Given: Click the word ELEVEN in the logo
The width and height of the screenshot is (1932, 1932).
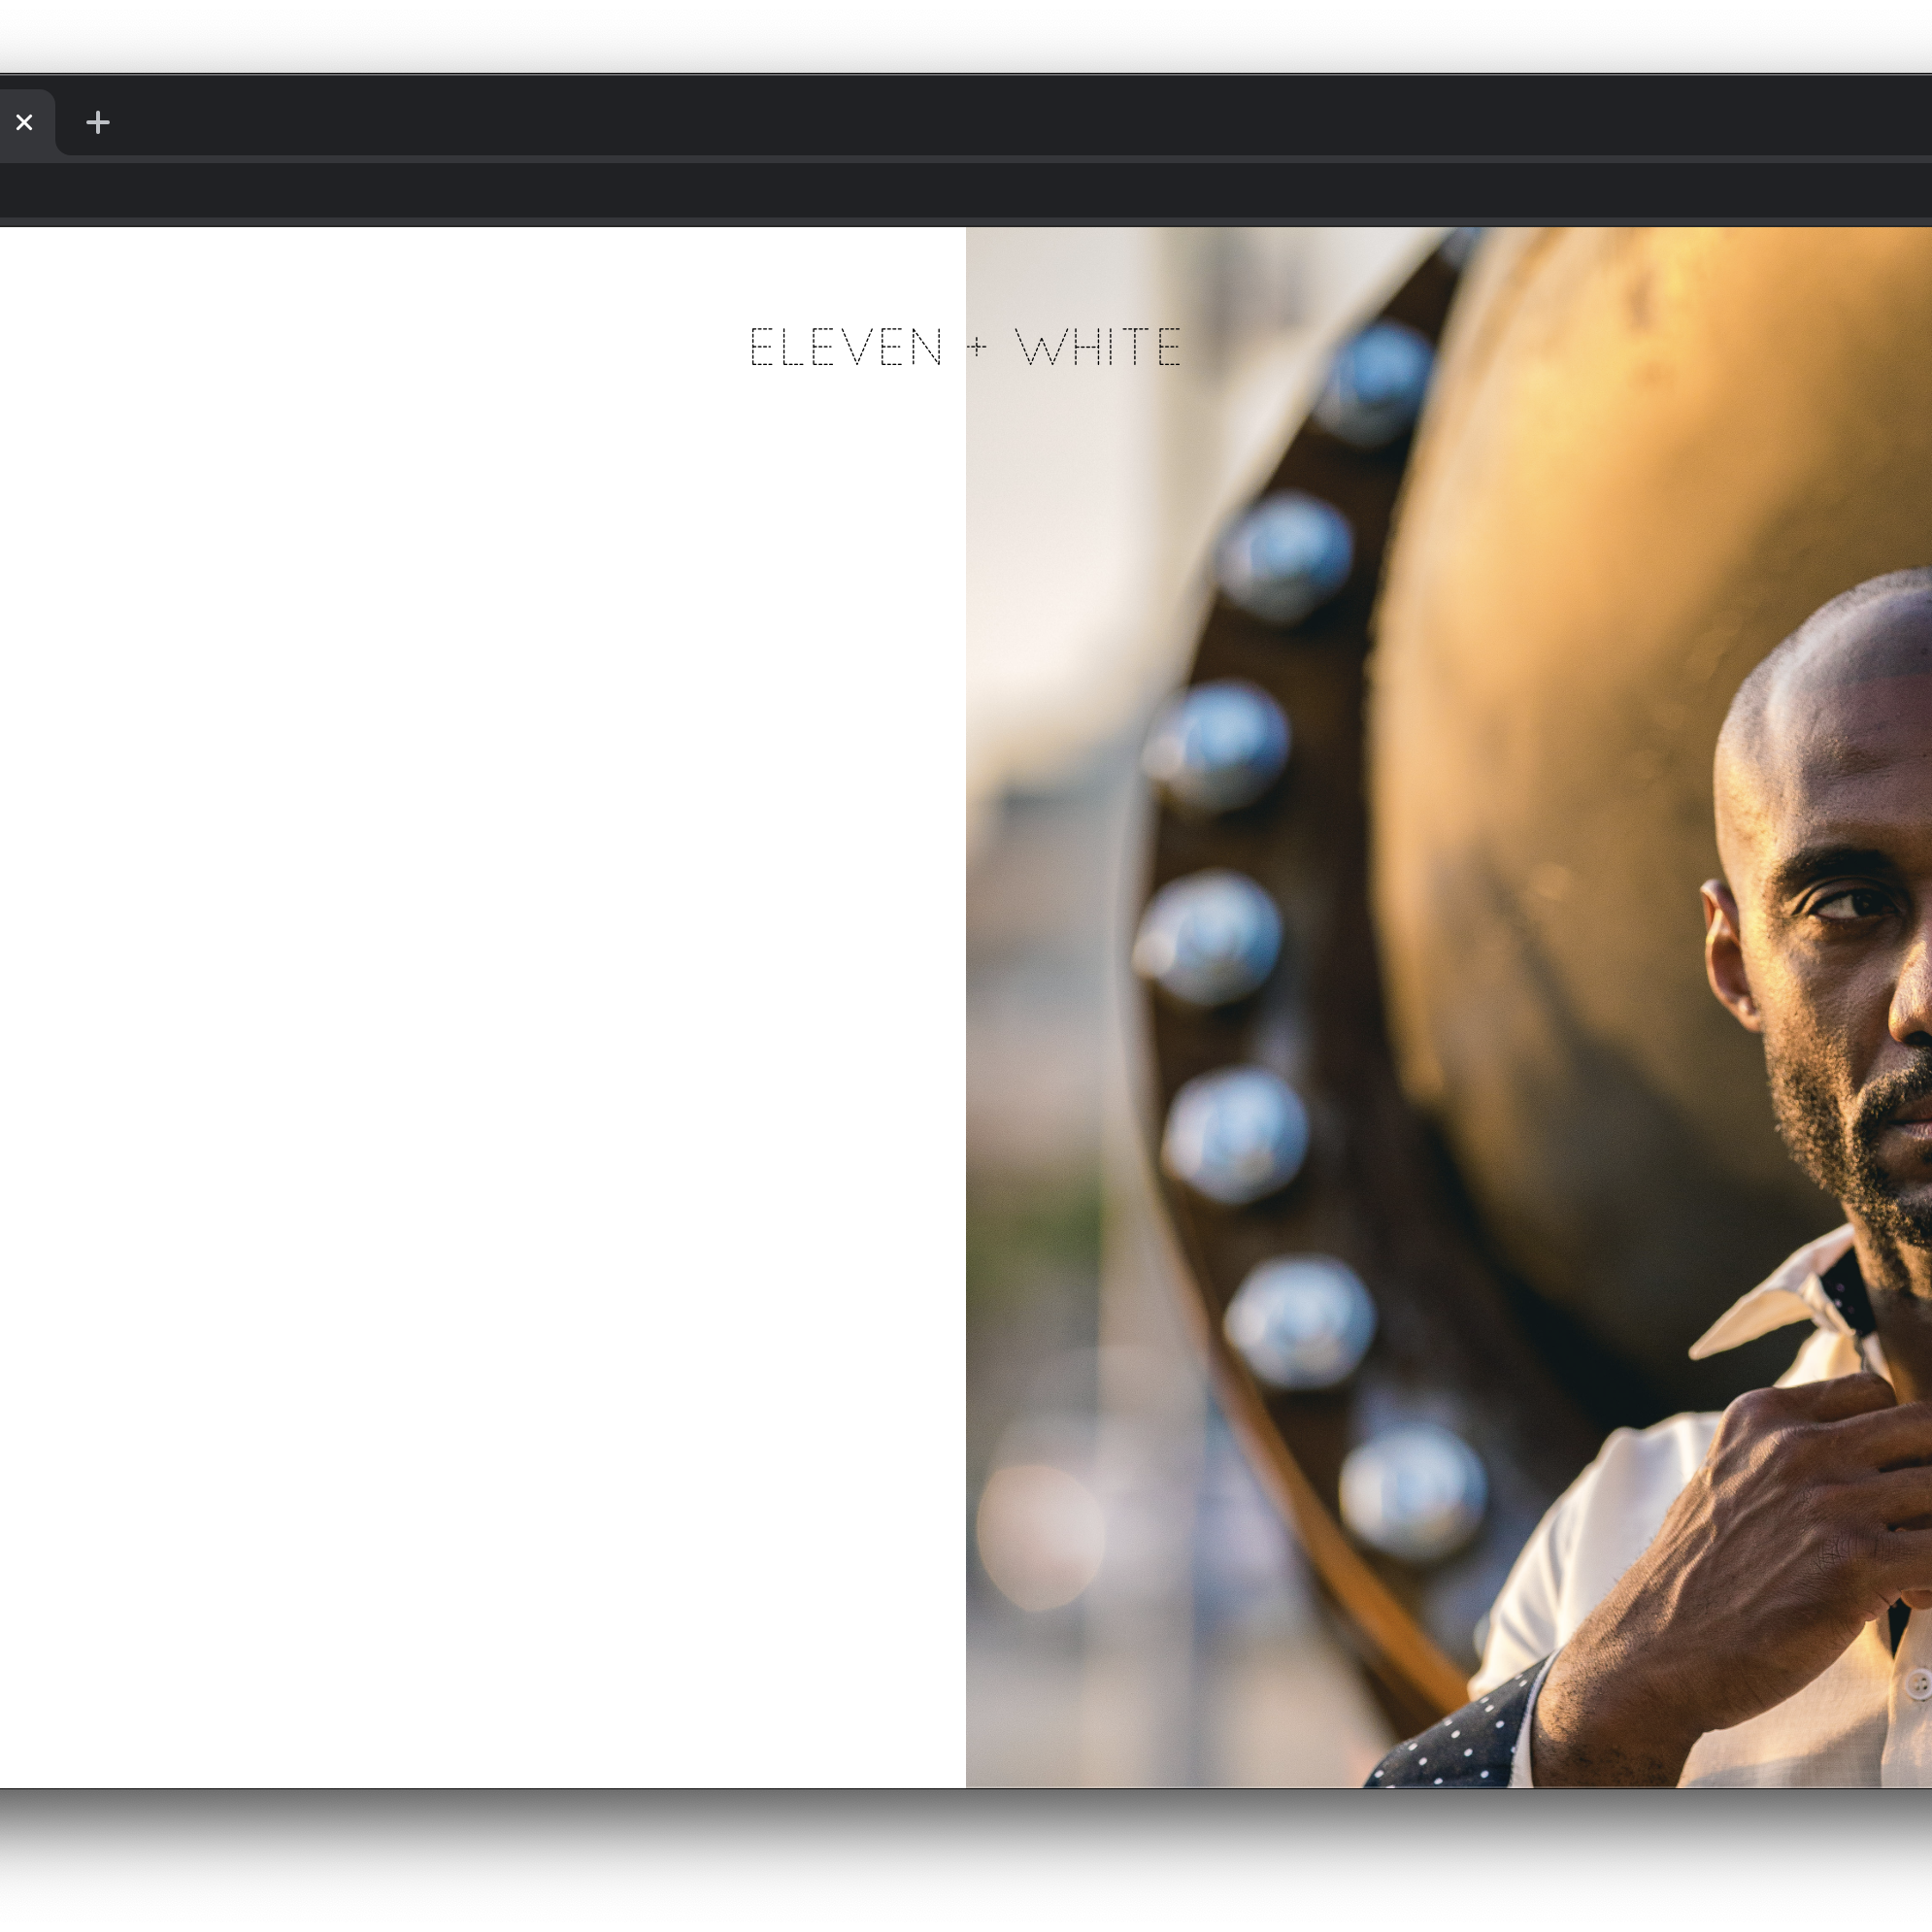Looking at the screenshot, I should pyautogui.click(x=846, y=347).
